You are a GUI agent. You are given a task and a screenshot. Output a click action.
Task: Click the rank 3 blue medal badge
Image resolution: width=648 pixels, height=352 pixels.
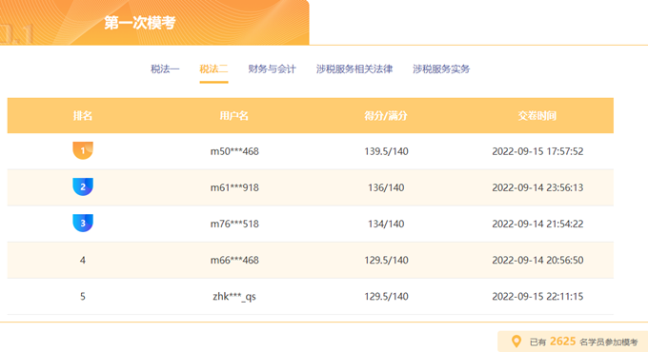coord(83,223)
